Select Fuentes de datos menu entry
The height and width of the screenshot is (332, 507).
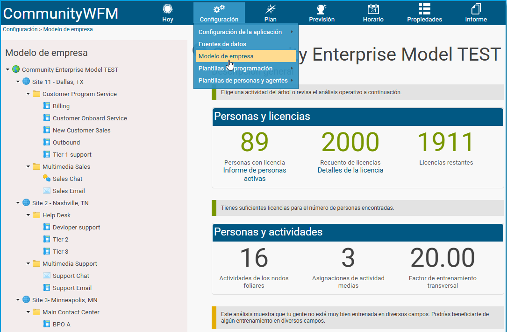(246, 44)
